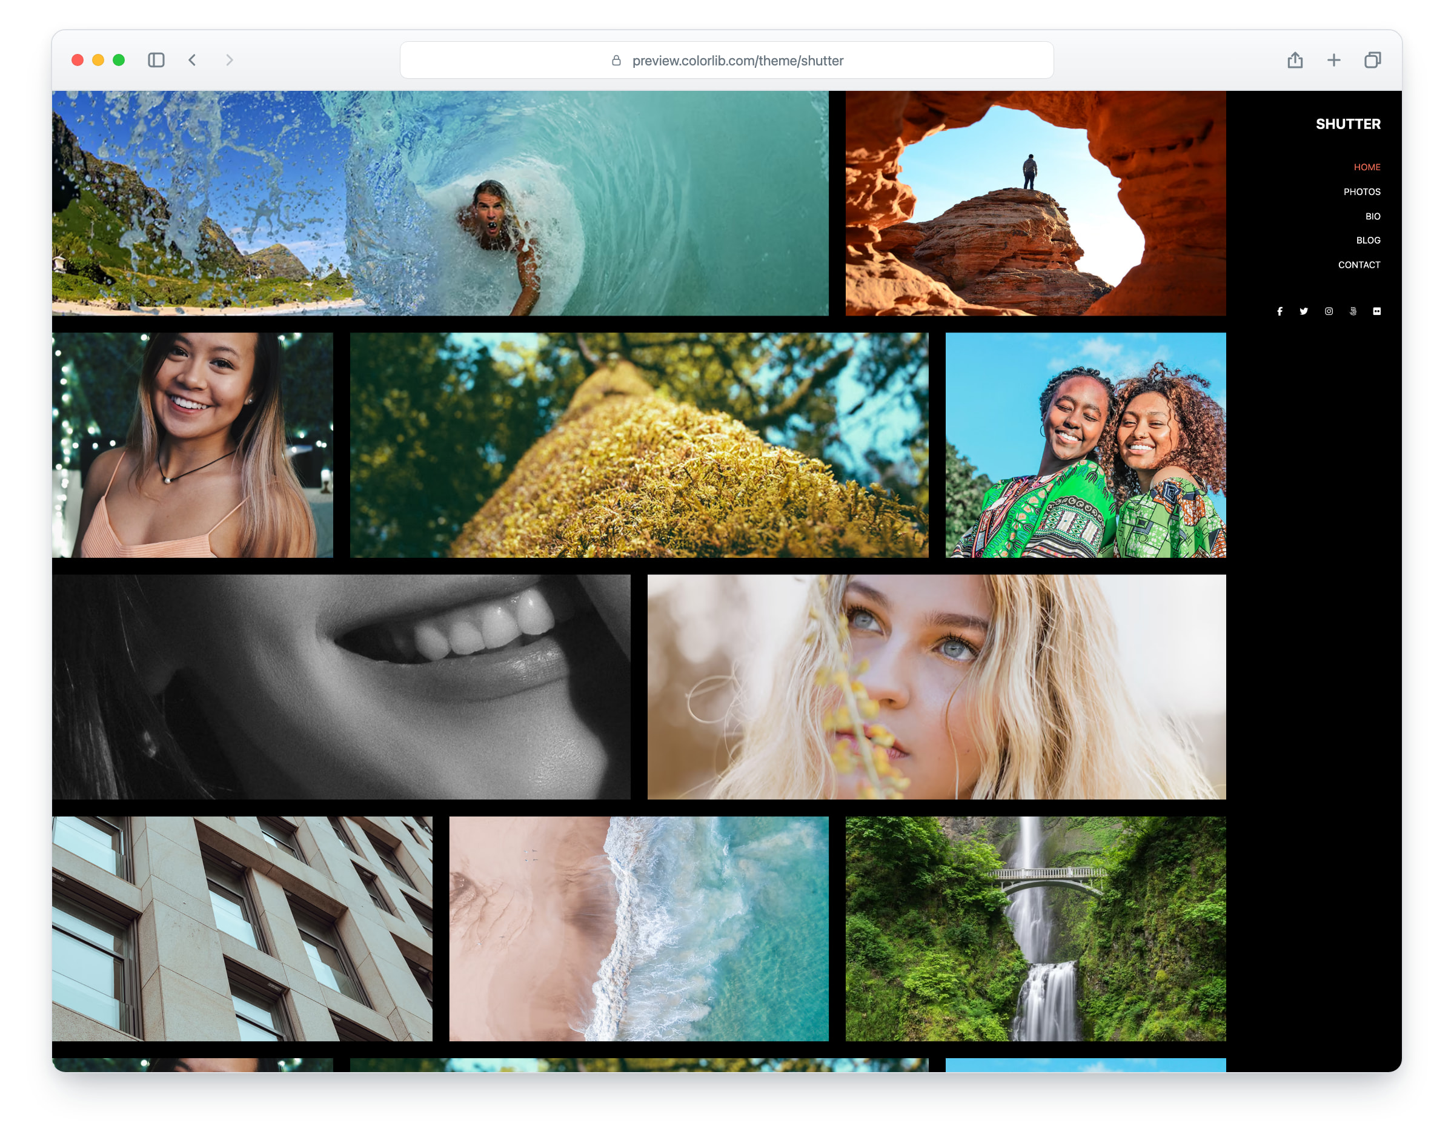Toggle the browser sidebar panel
The width and height of the screenshot is (1454, 1146).
click(156, 61)
